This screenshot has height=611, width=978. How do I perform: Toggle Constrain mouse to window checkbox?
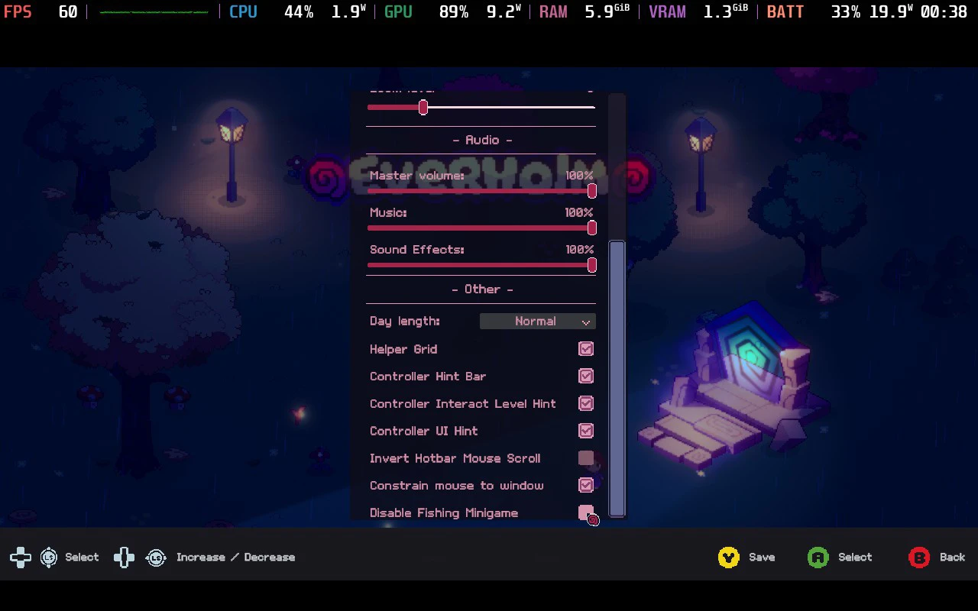586,486
